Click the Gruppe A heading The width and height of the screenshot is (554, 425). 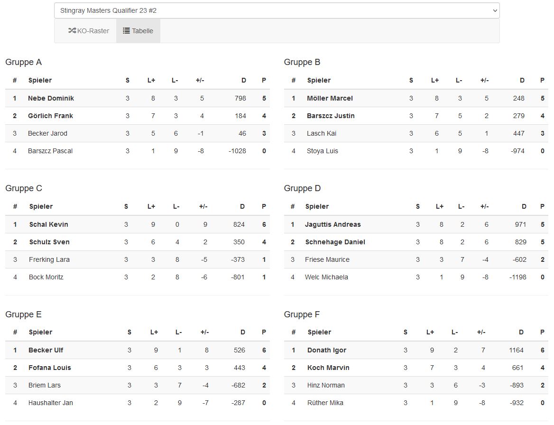23,62
